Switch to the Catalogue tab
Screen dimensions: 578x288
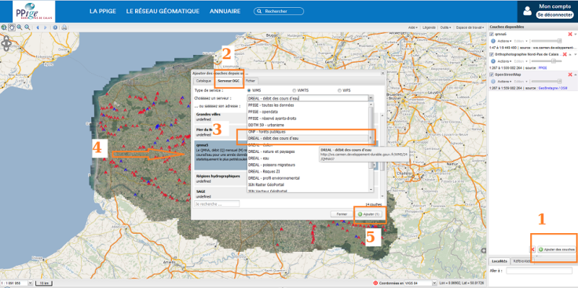[x=203, y=81]
